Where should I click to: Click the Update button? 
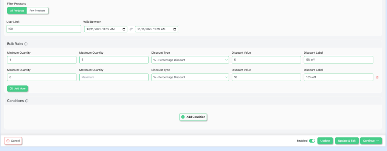tap(325, 141)
